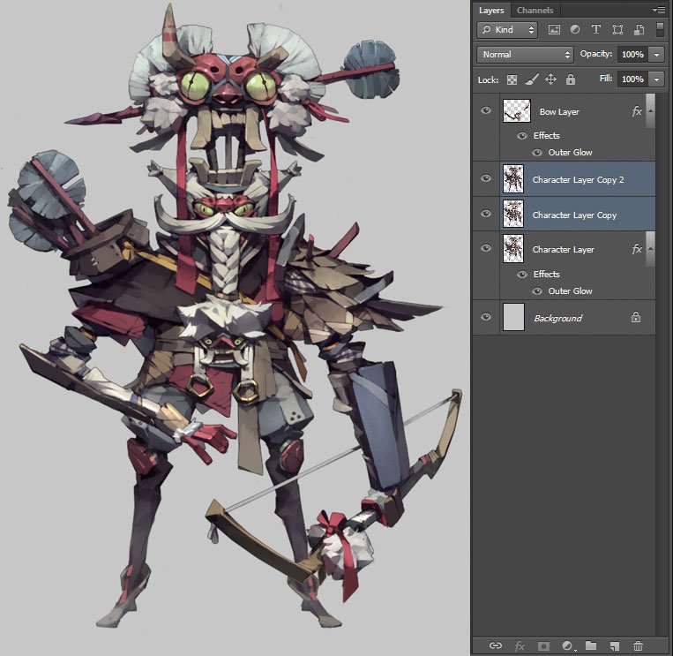The image size is (673, 656).
Task: Toggle the layer filtering switch
Action: (660, 29)
